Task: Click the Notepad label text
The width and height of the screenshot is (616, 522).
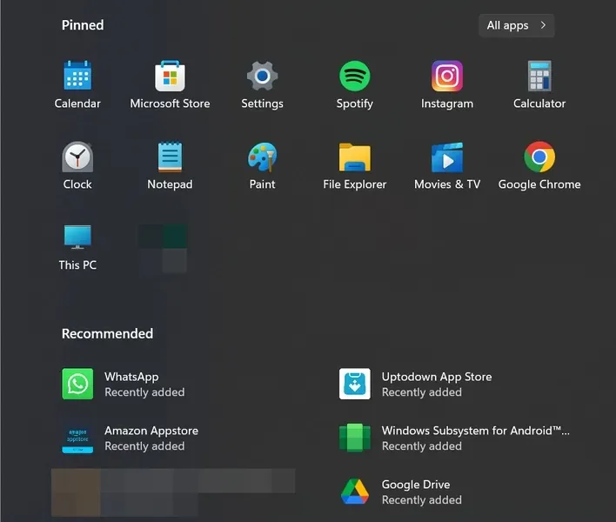Action: click(170, 184)
